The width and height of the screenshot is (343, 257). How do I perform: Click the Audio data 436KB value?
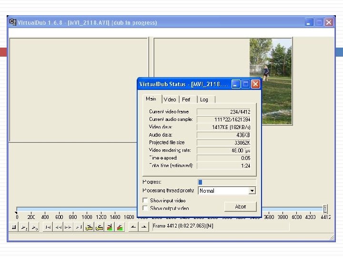point(223,135)
